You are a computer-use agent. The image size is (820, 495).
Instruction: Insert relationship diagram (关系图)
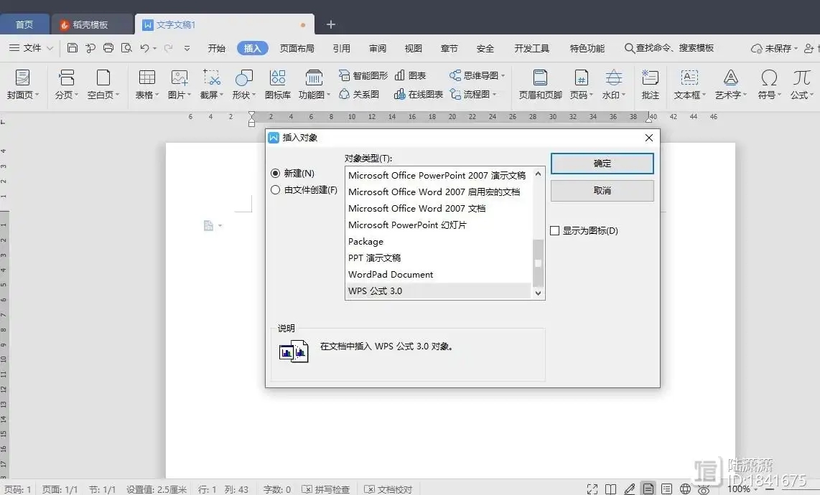359,94
